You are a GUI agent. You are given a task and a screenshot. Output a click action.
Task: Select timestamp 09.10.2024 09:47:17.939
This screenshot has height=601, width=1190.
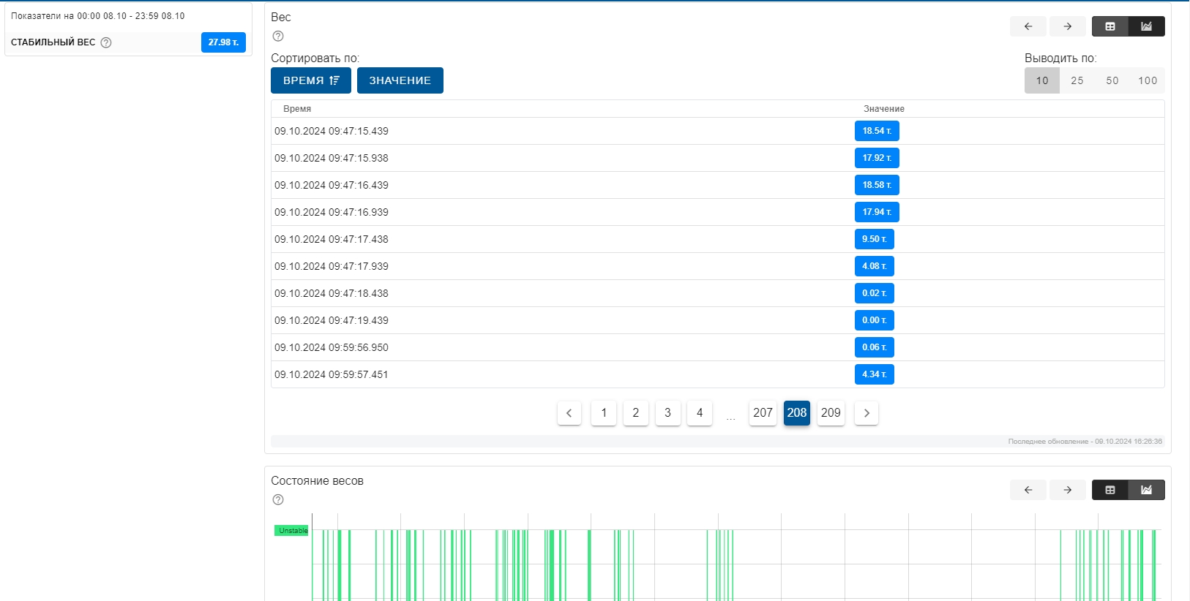click(x=332, y=266)
